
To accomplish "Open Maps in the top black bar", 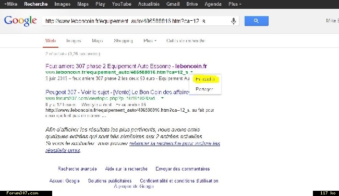I will [x=83, y=4].
